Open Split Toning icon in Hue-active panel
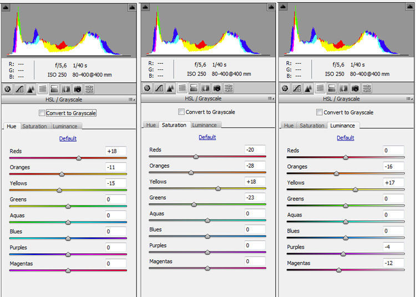The height and width of the screenshot is (297, 416). pos(54,89)
